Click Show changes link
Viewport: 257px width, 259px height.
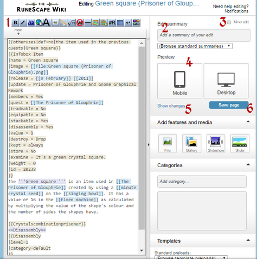click(x=171, y=106)
